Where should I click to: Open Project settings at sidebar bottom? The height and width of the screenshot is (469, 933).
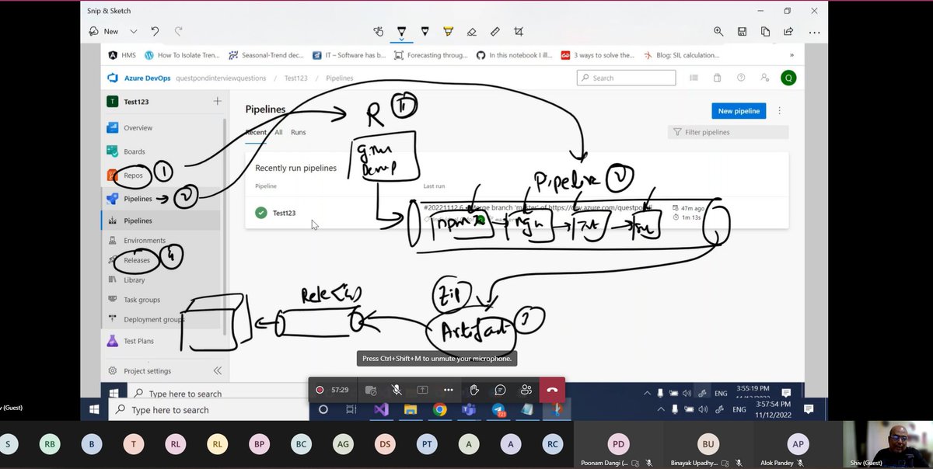tap(148, 371)
